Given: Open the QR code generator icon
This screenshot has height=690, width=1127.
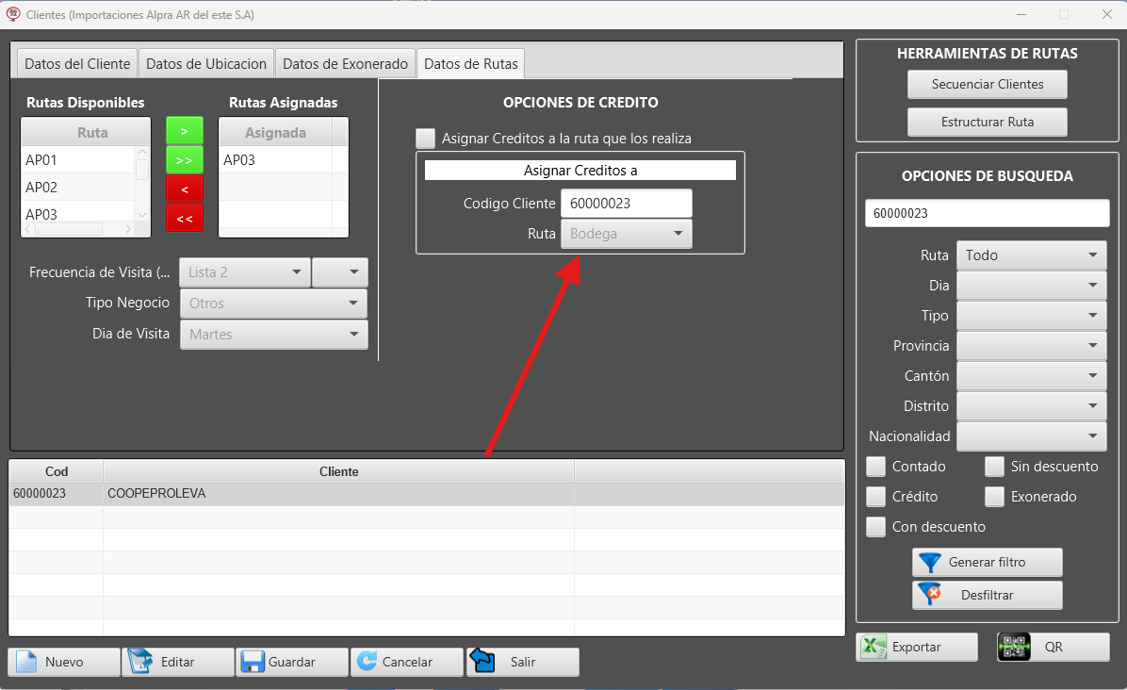Looking at the screenshot, I should 1014,648.
